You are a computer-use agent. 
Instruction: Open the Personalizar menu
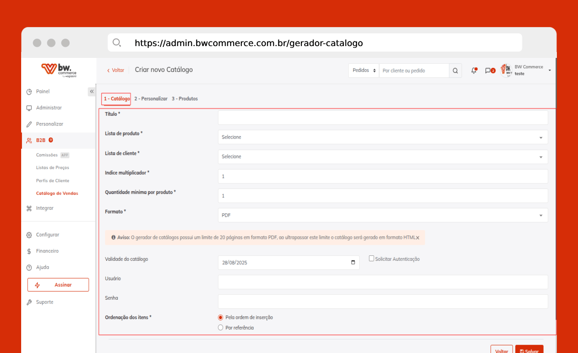click(50, 124)
